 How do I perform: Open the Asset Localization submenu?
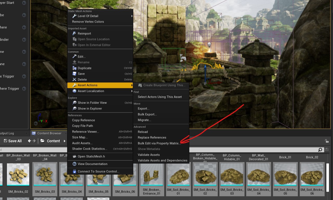(x=100, y=91)
